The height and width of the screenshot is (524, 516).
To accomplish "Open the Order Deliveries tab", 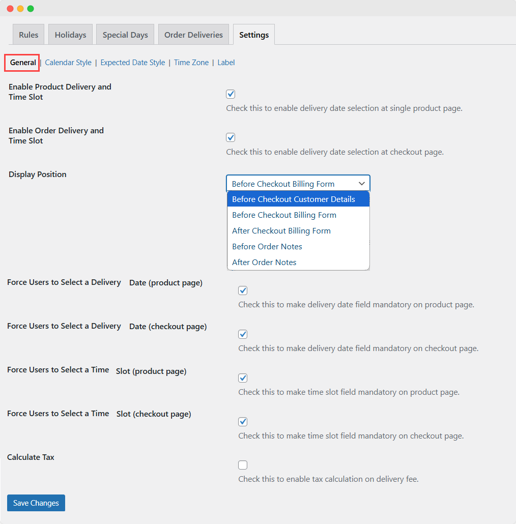I will coord(192,34).
